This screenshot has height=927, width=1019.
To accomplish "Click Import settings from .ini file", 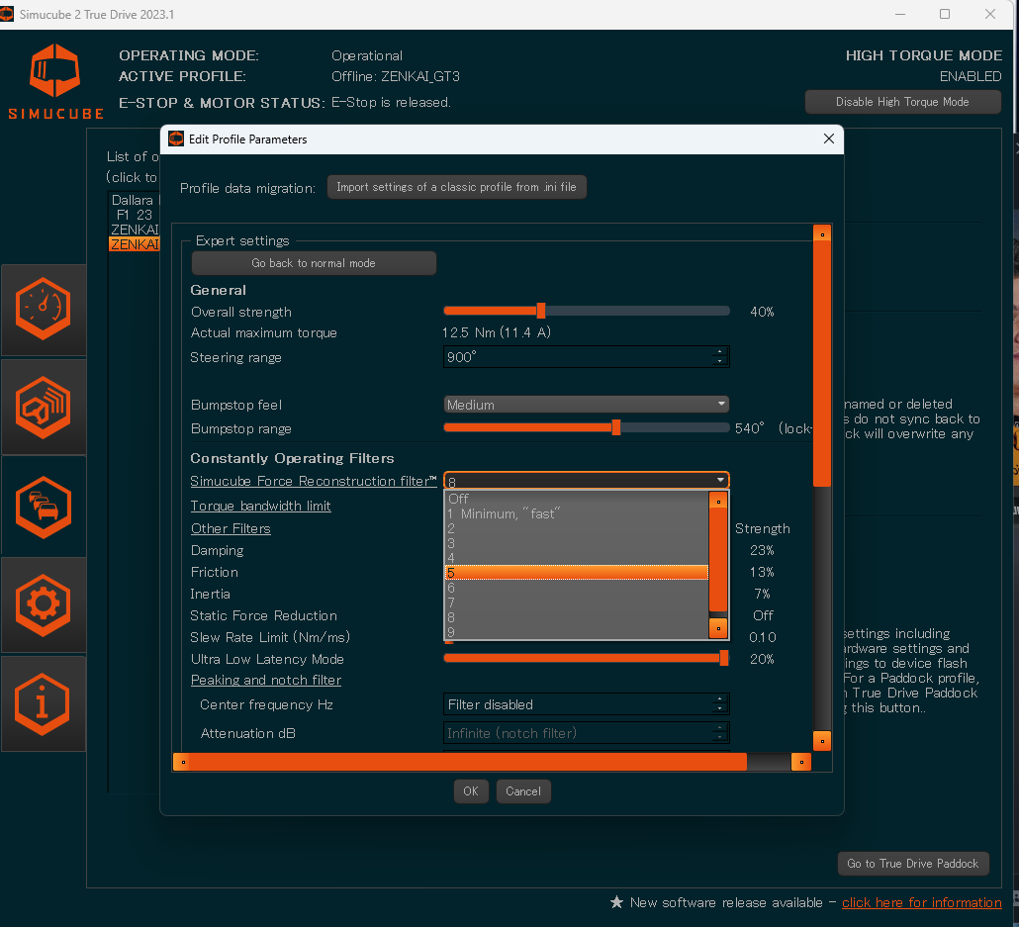I will [456, 187].
